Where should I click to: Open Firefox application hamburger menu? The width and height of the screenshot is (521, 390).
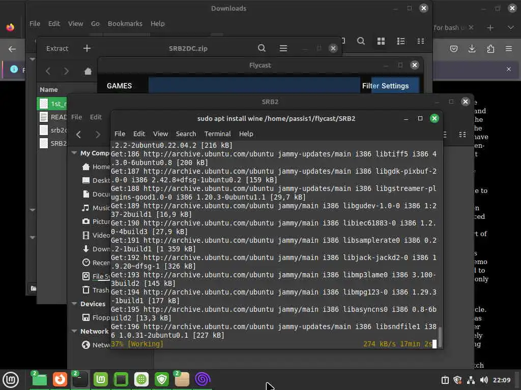(x=509, y=49)
